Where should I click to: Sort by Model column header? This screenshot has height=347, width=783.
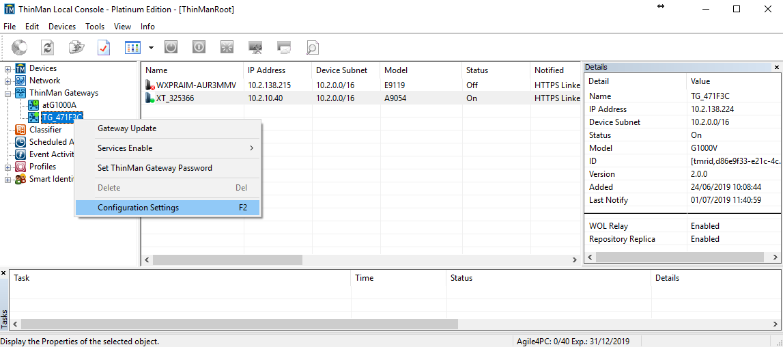(x=421, y=70)
